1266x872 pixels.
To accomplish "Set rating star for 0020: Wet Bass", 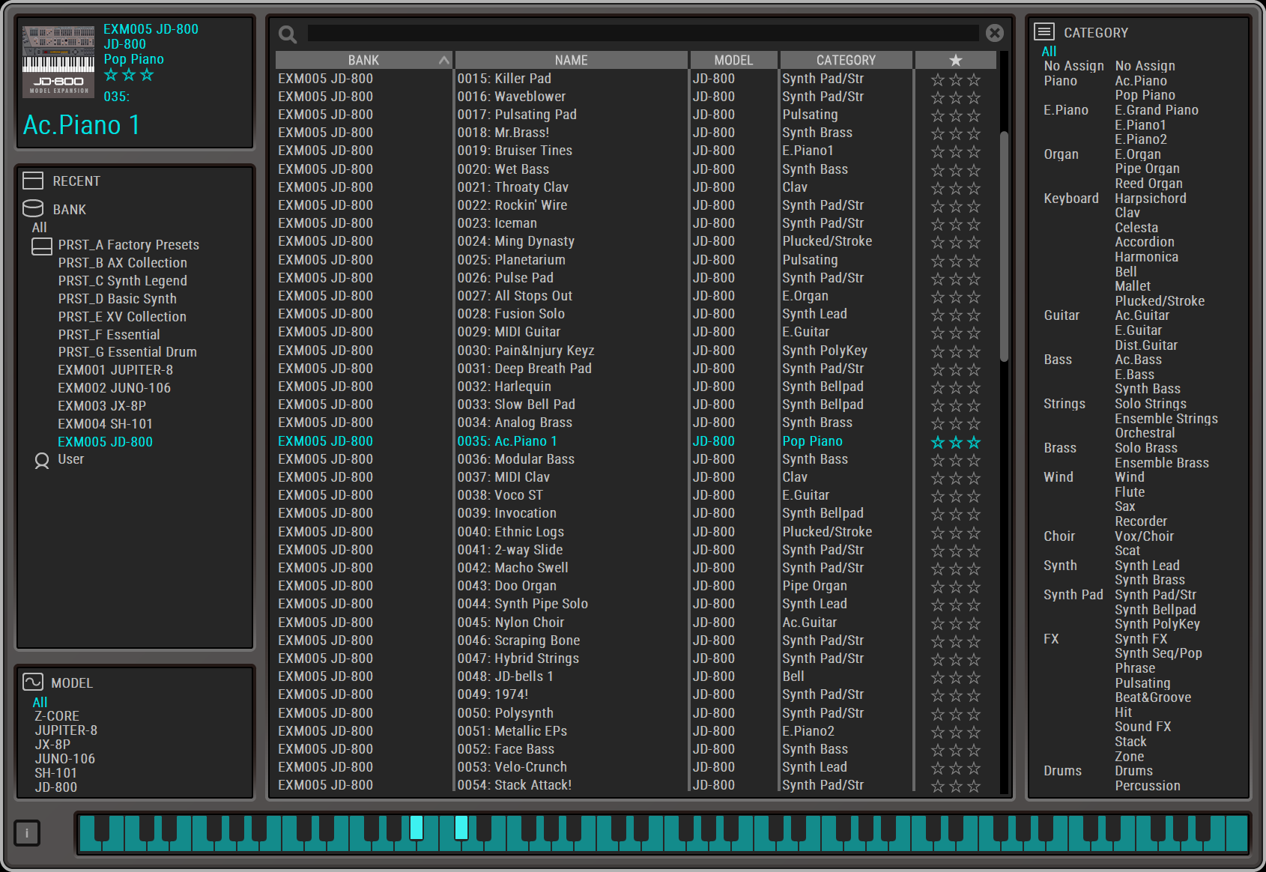I will point(955,170).
